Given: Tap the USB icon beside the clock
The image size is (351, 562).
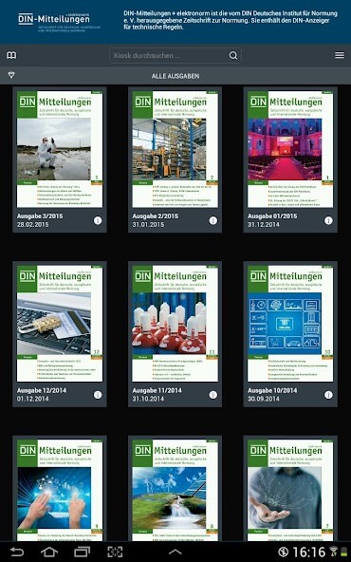Looking at the screenshot, I should click(x=284, y=552).
